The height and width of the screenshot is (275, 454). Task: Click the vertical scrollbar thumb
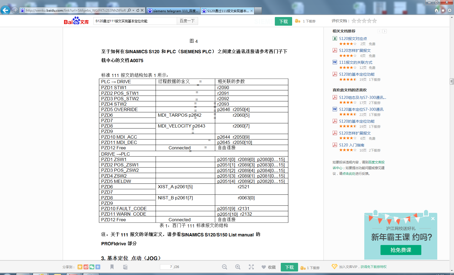pyautogui.click(x=452, y=81)
